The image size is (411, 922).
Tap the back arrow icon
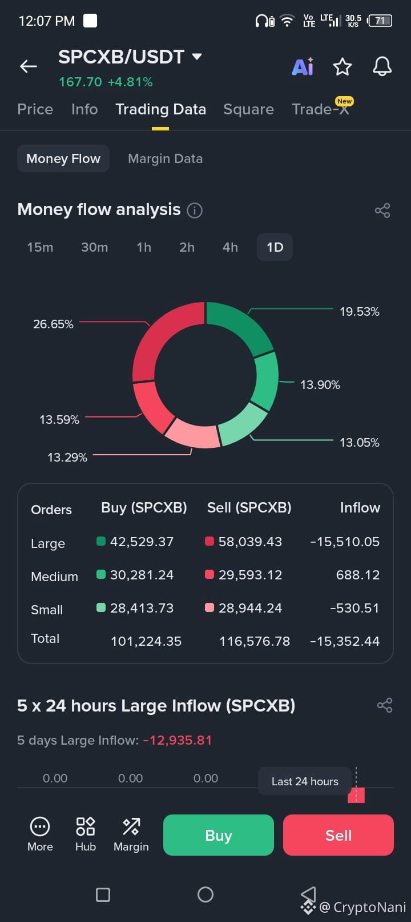29,66
